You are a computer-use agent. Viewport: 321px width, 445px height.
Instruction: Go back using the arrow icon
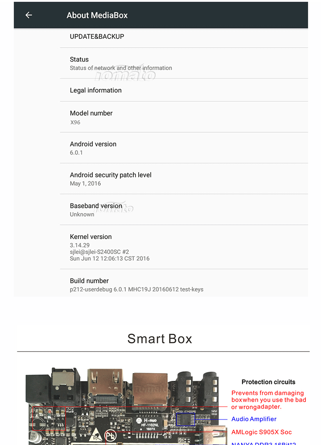click(29, 15)
